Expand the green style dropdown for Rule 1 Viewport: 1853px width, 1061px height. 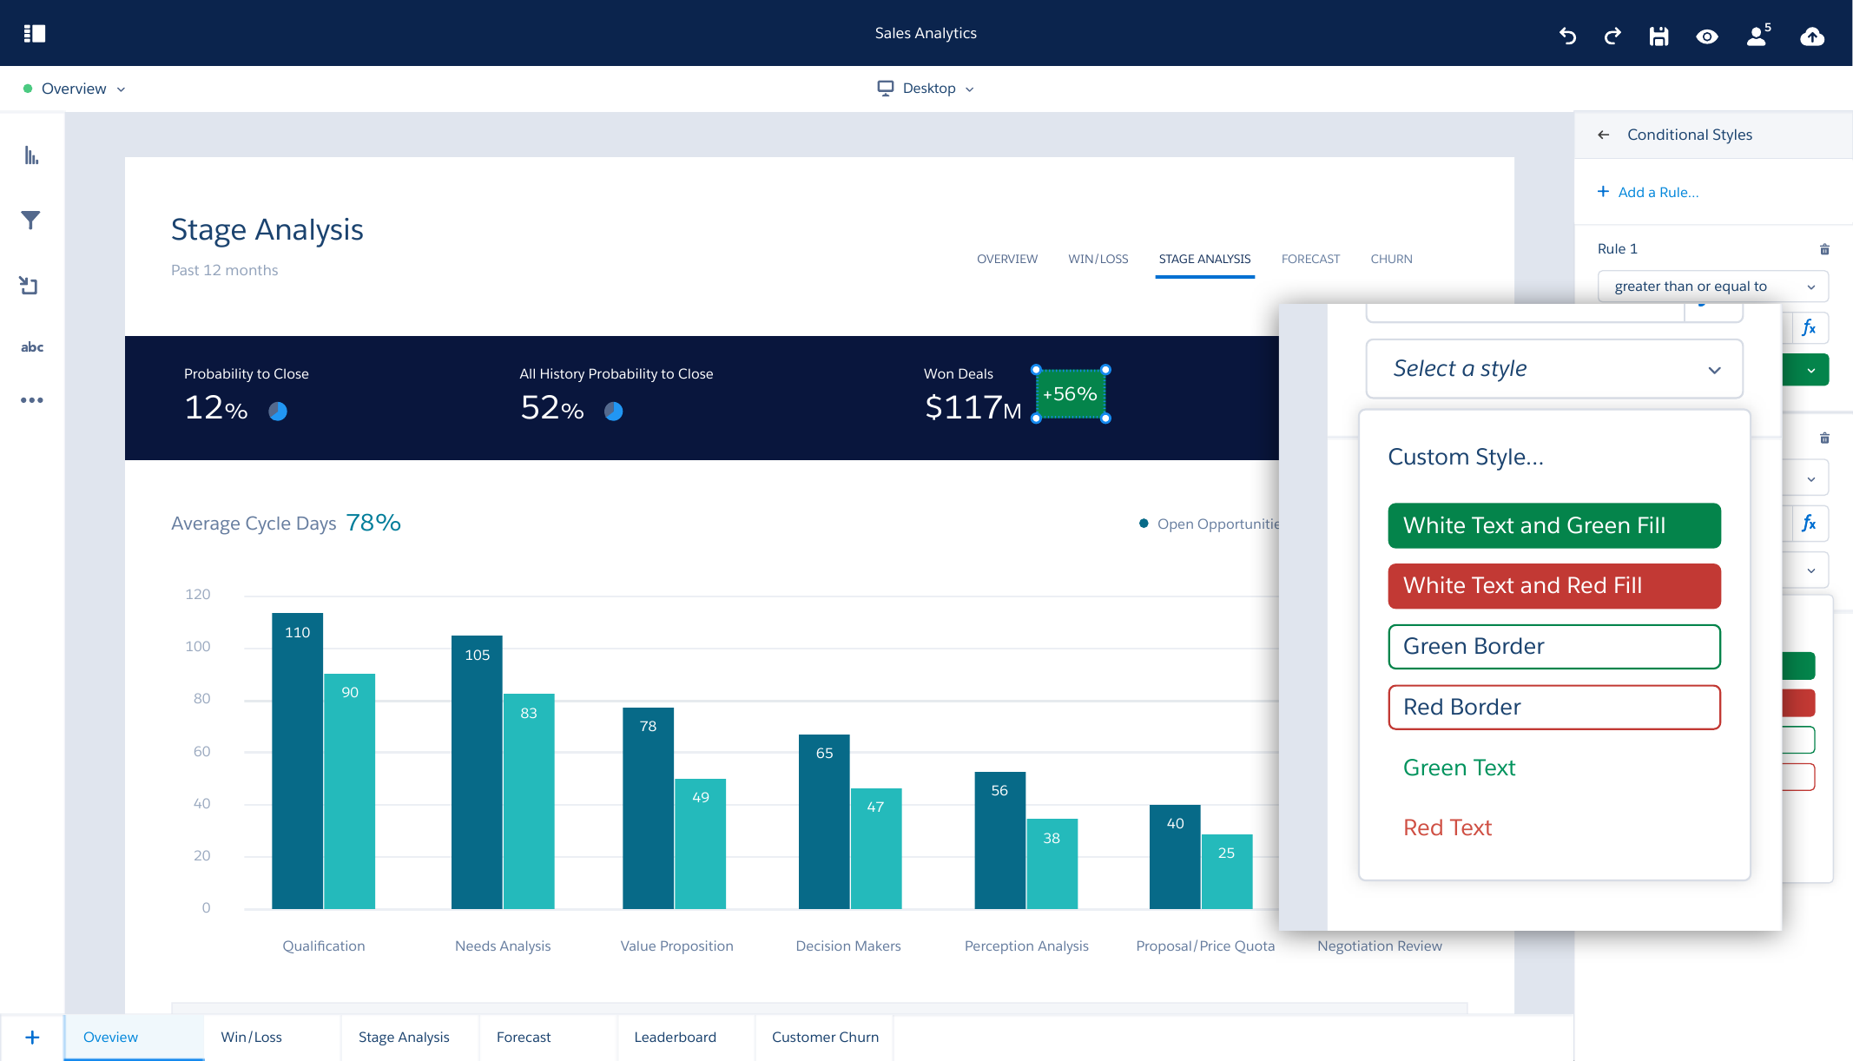[x=1810, y=371]
